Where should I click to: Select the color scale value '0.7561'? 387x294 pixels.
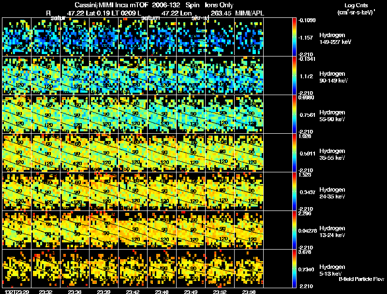[x=308, y=115]
